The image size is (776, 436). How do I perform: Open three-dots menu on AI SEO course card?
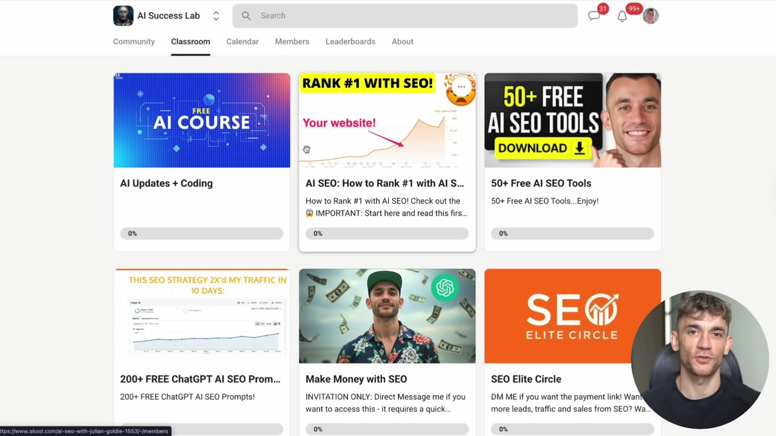coord(461,87)
